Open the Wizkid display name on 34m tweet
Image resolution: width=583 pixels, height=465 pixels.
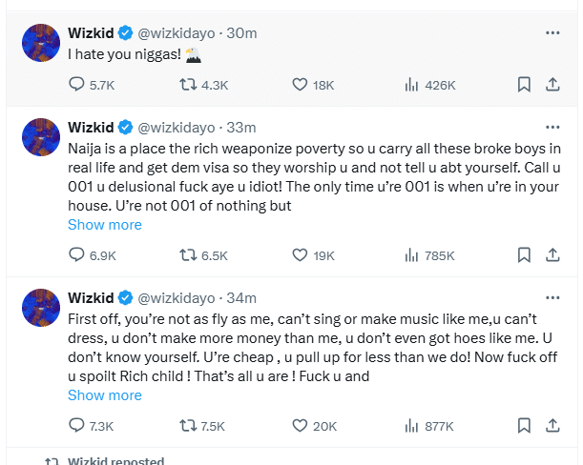tap(91, 296)
